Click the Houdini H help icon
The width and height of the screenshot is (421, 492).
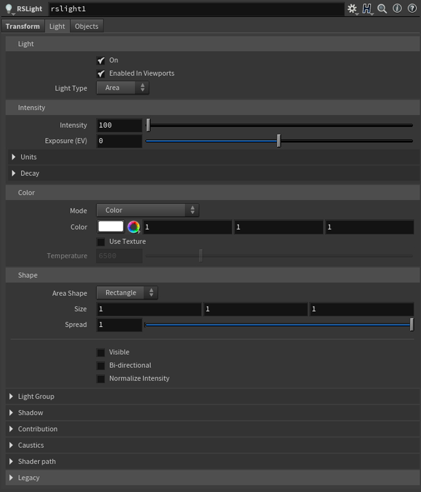[367, 9]
